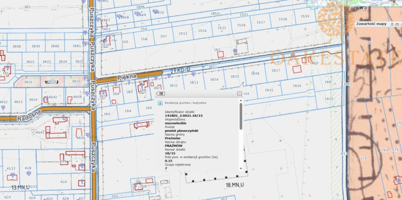Click the 21.KD-D road zone label
This screenshot has width=402, height=200.
180,70
